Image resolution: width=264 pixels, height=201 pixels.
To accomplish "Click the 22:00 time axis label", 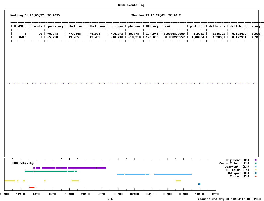I will [x=102, y=194].
